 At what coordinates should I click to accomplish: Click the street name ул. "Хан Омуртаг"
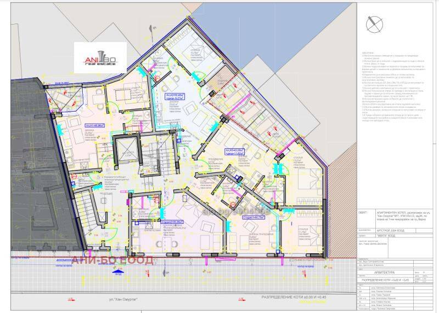123,300
